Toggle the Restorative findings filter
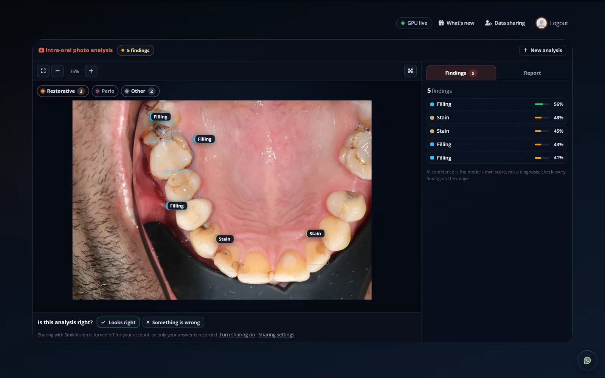Screen dimensions: 605x378 [63, 91]
